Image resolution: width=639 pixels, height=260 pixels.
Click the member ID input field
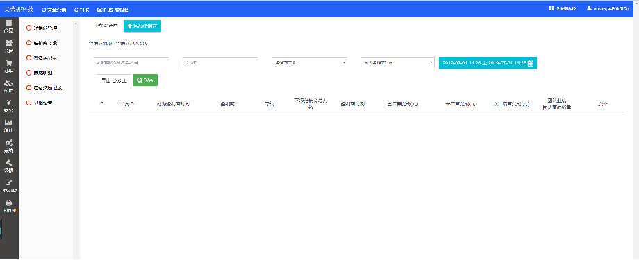(220, 63)
